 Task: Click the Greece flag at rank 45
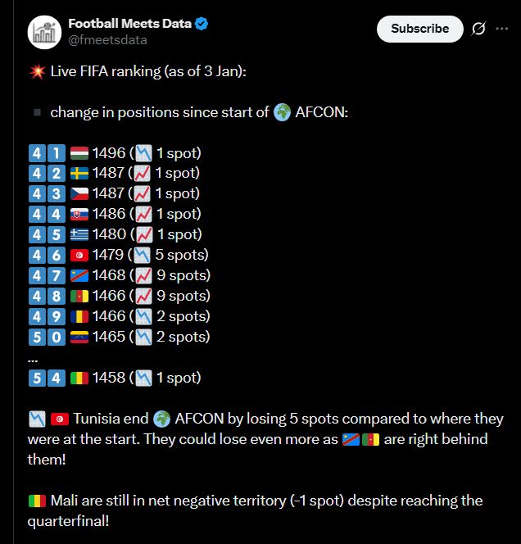[x=79, y=235]
